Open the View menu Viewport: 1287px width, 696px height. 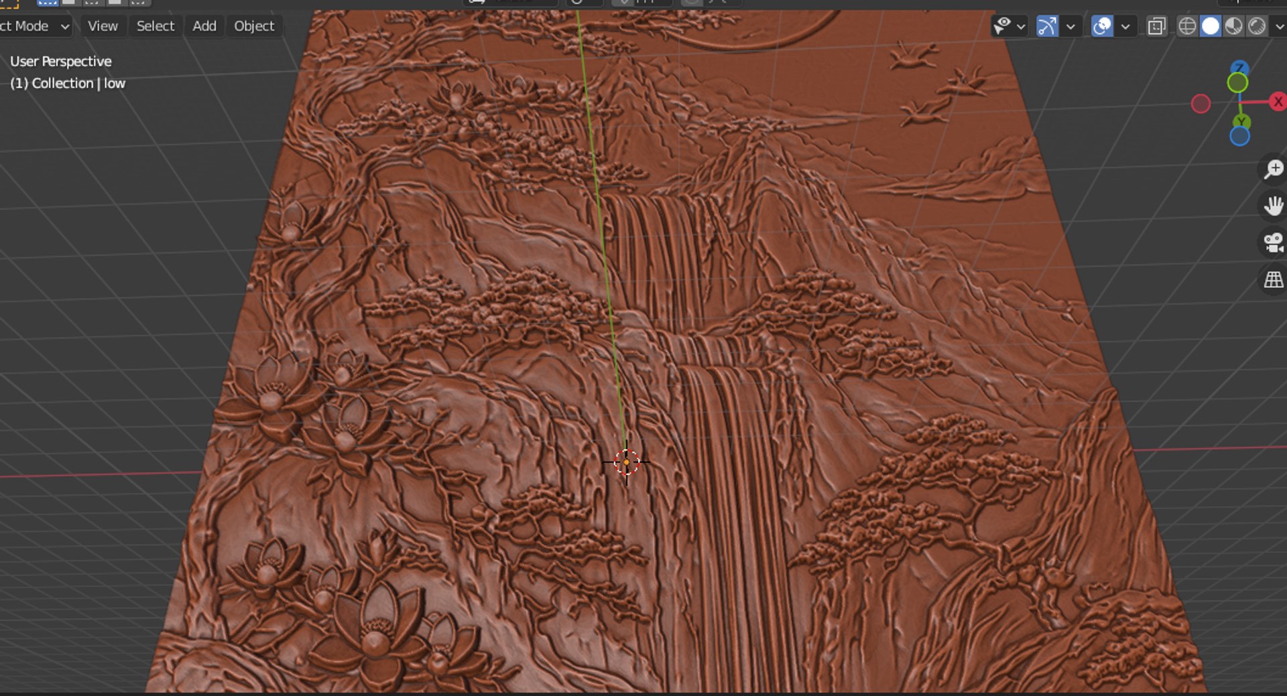coord(103,26)
